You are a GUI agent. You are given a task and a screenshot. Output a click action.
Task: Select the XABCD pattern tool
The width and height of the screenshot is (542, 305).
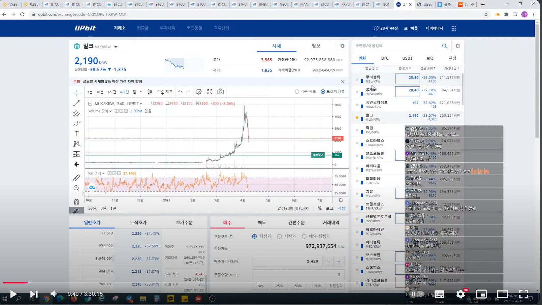[76, 144]
